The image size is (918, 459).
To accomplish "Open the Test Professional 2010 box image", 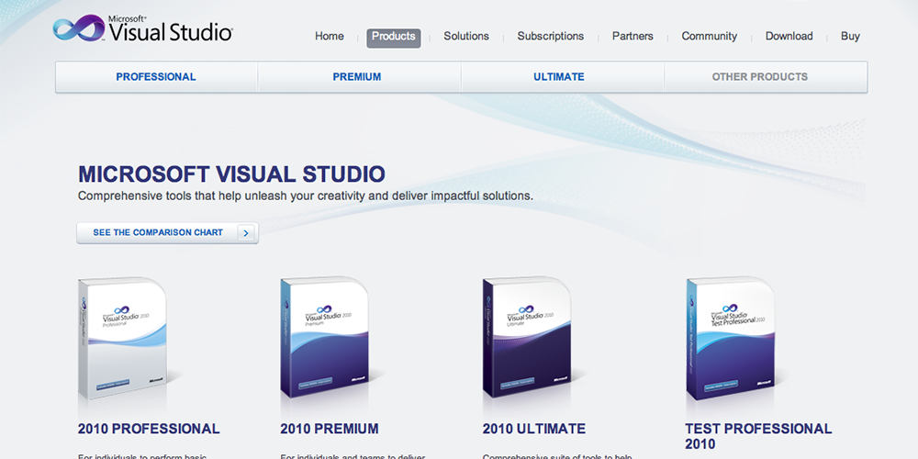I will [732, 337].
